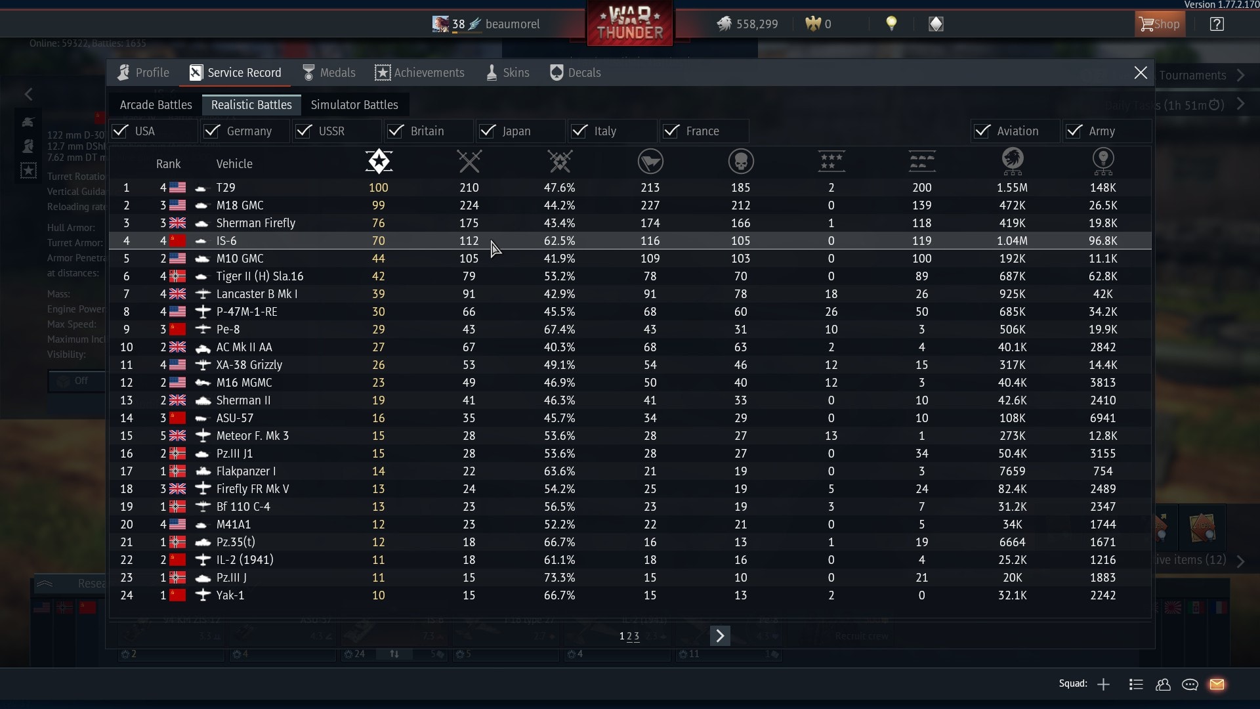Switch to the Skins tab
The width and height of the screenshot is (1260, 709).
[507, 73]
